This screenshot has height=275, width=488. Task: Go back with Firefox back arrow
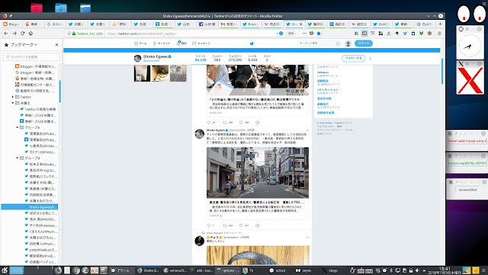(x=6, y=34)
